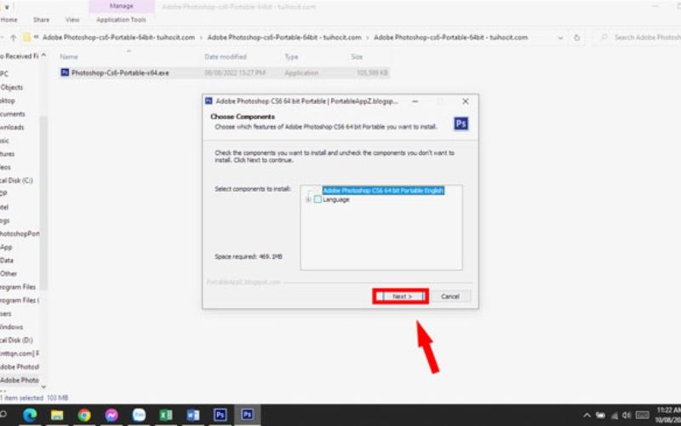This screenshot has height=426, width=681.
Task: Open Microsoft Edge from the taskbar
Action: (30, 415)
